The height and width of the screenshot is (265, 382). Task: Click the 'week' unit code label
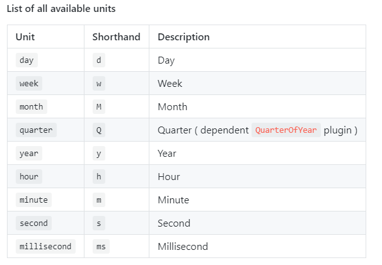[29, 84]
